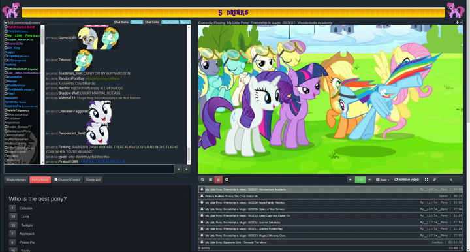Toggle the Fancy Mode button
Image resolution: width=470 pixels, height=252 pixels.
point(40,180)
